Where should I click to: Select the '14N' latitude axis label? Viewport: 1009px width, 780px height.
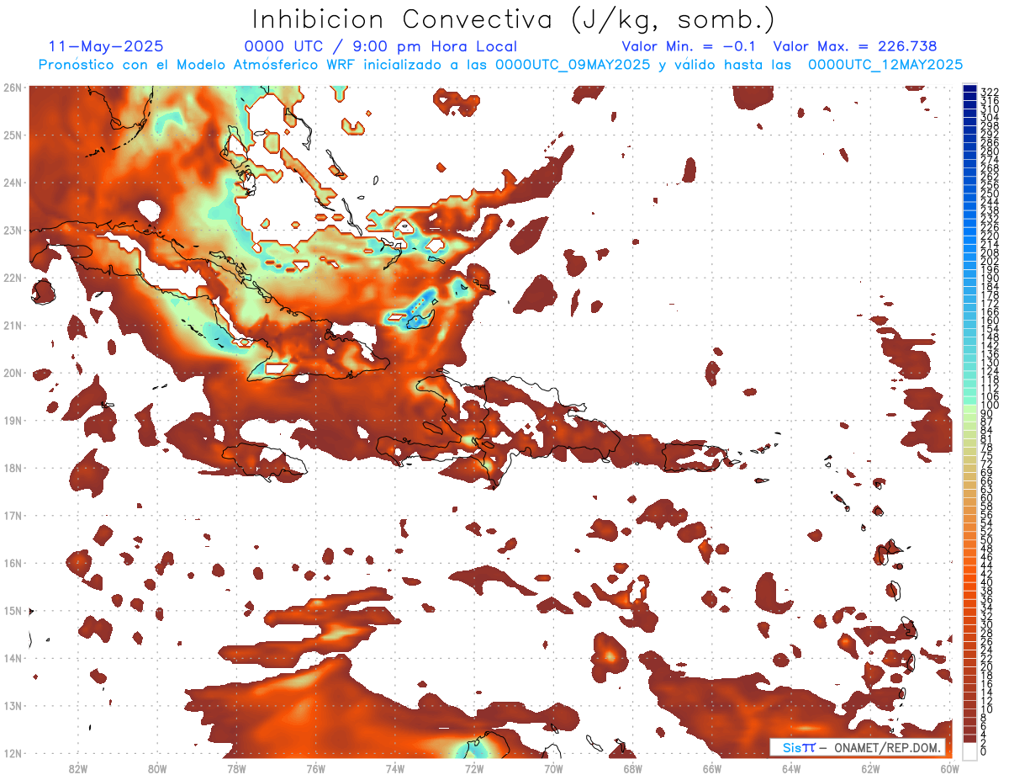(x=12, y=658)
